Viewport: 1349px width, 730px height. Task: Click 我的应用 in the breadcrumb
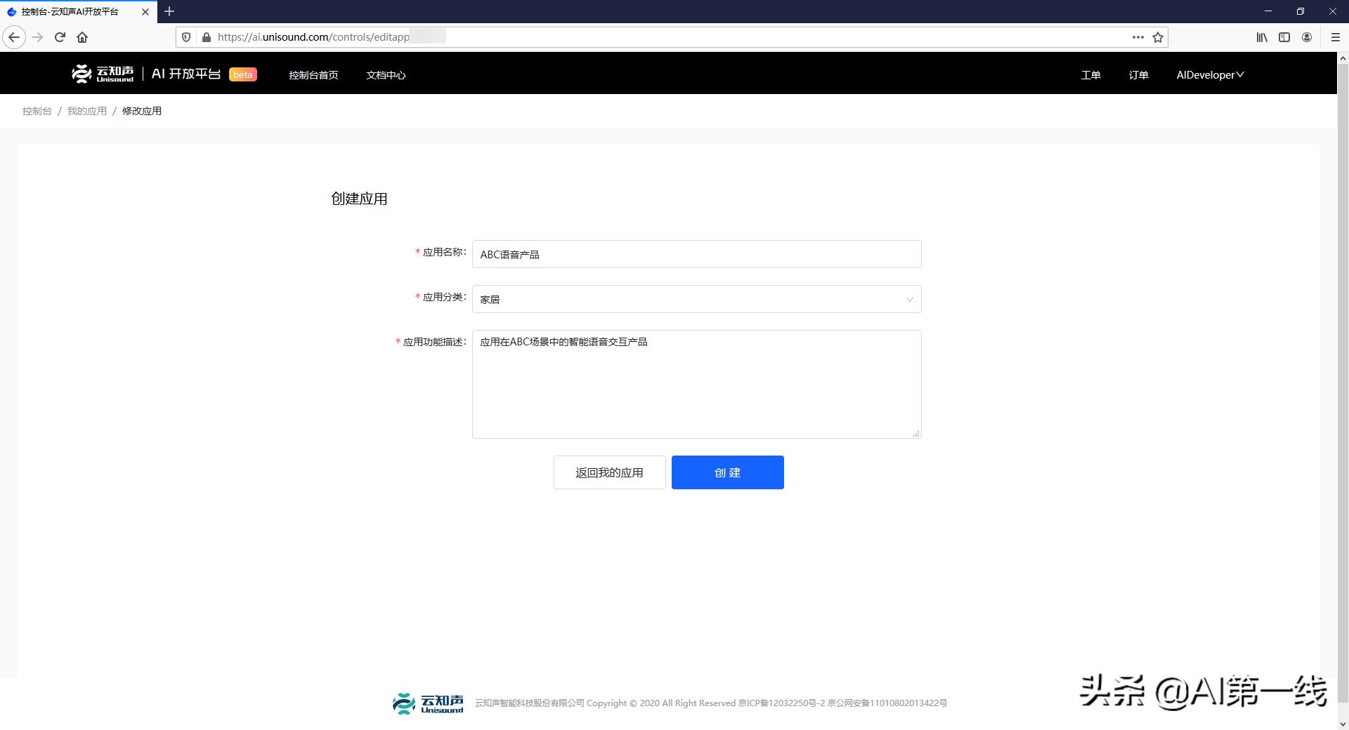point(87,111)
